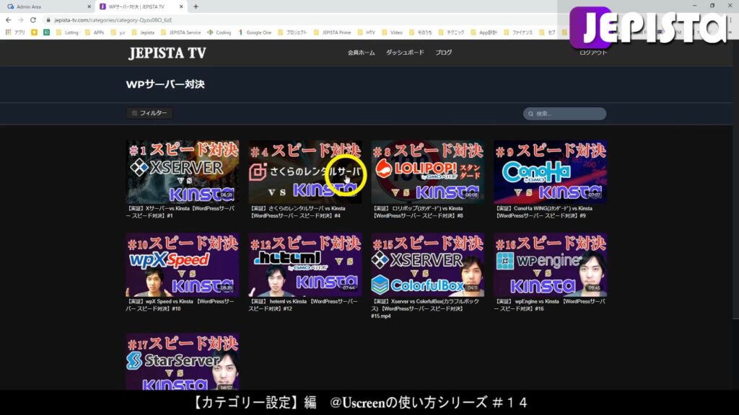Open the フィルター button
The image size is (739, 415).
click(x=149, y=113)
